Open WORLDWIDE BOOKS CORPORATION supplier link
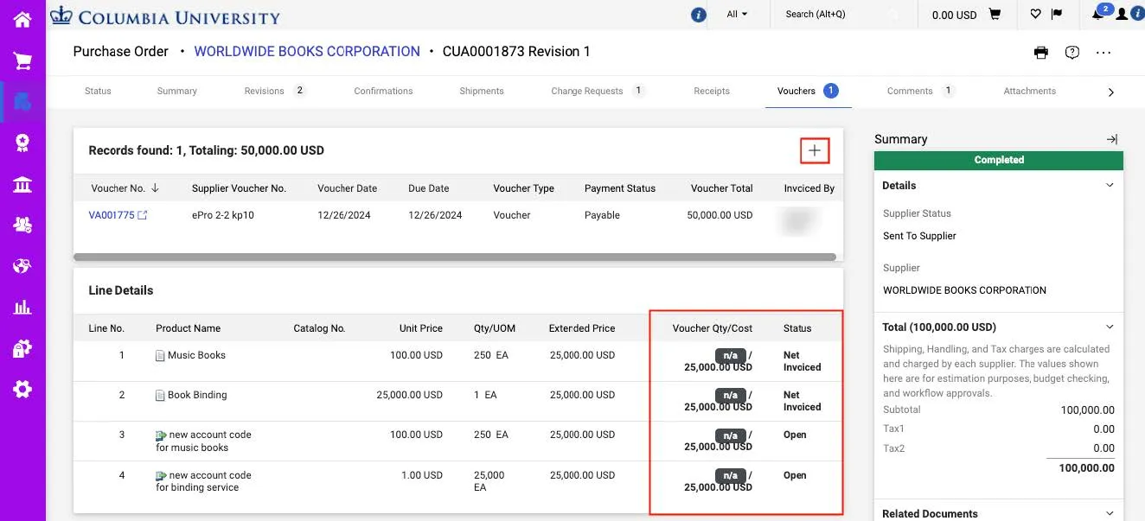Image resolution: width=1145 pixels, height=521 pixels. [307, 52]
